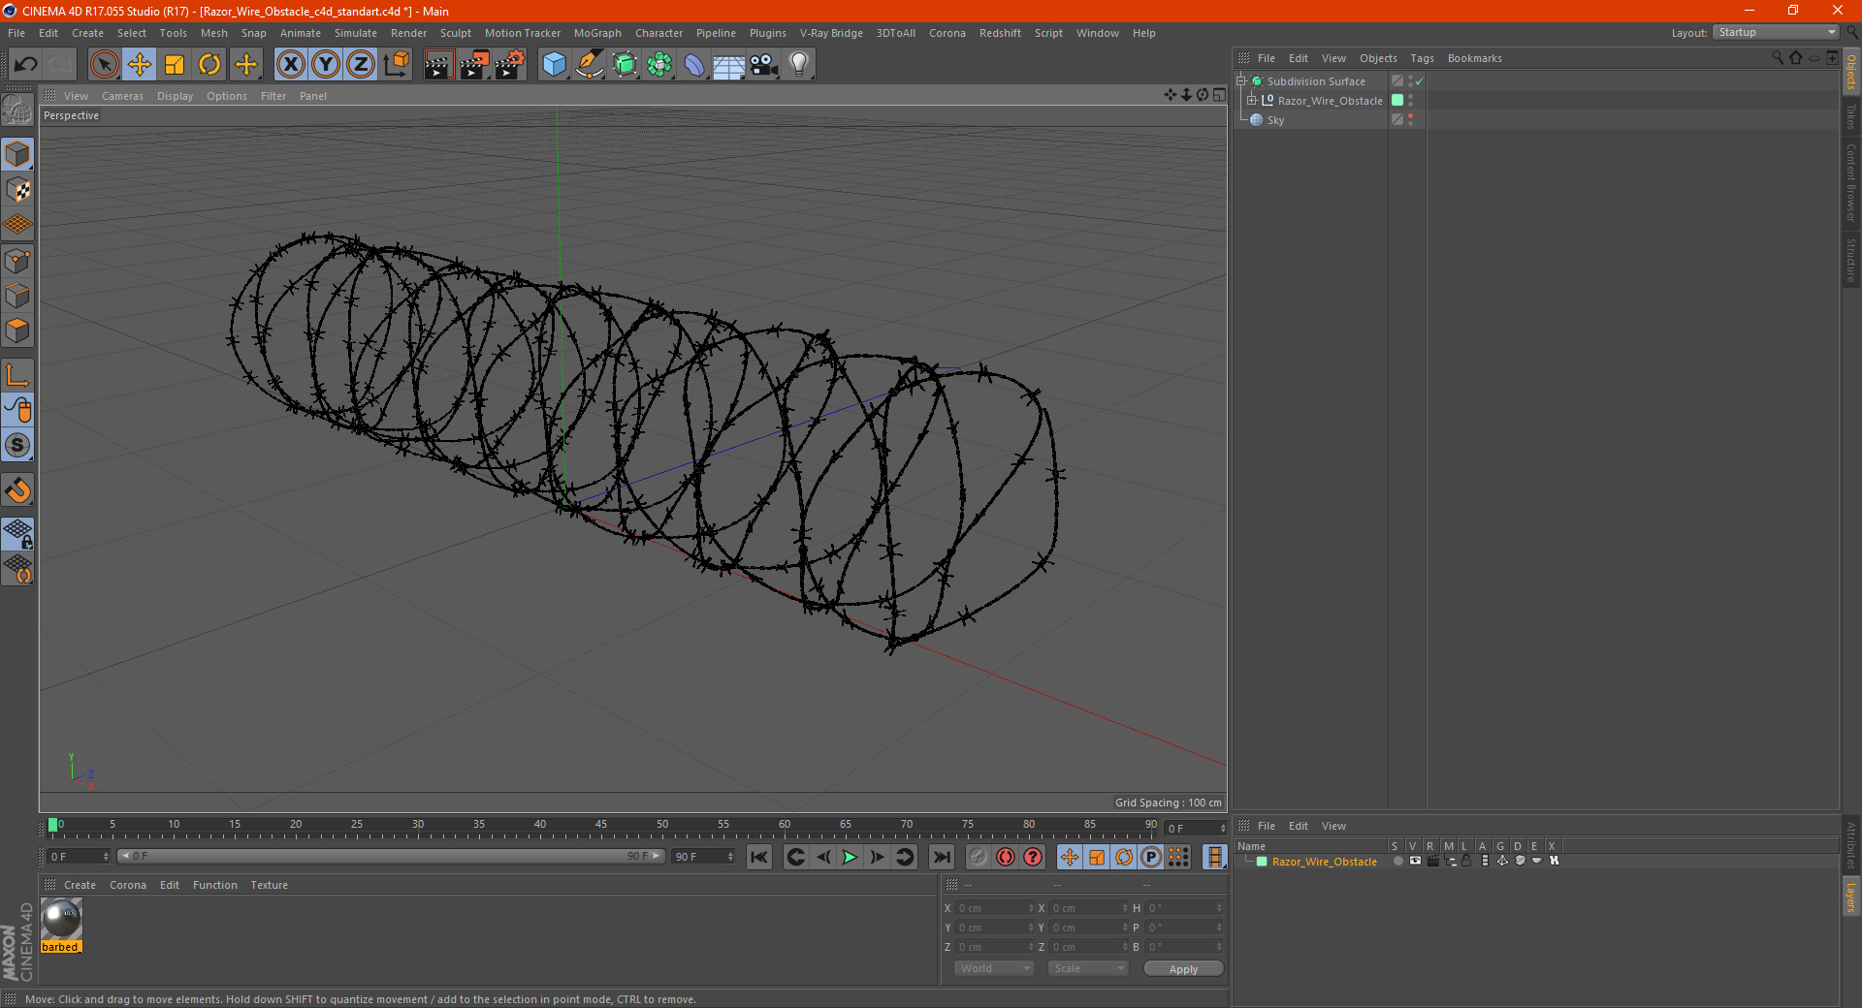Select the barbed material thumbnail
1862x1008 pixels.
tap(61, 919)
